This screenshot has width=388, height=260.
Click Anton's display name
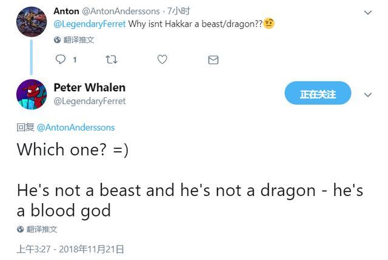coord(66,11)
